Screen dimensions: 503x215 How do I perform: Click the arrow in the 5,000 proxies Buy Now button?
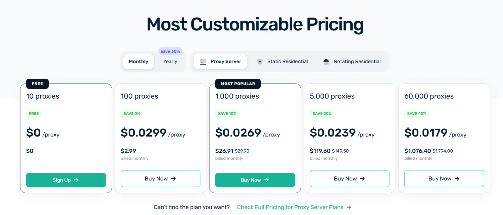[362, 178]
